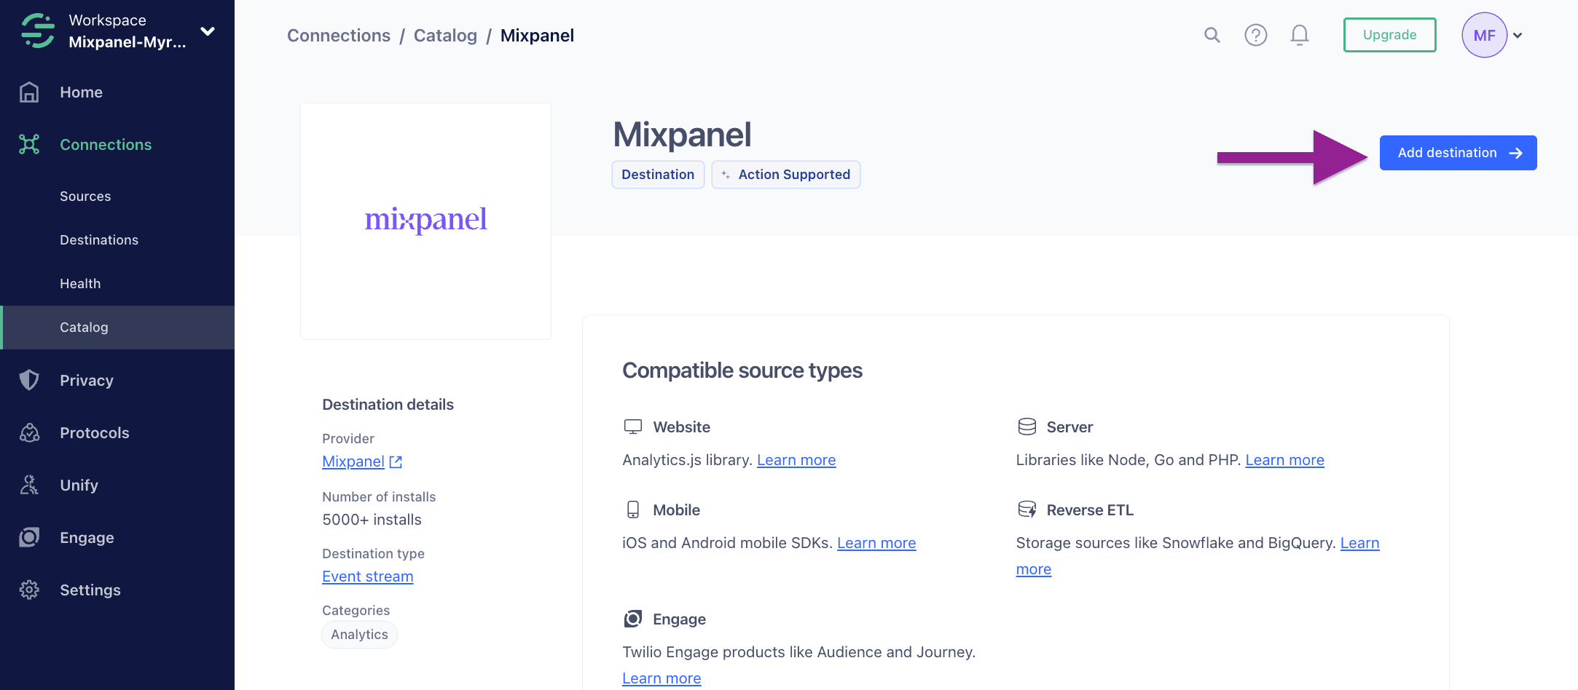Click the Connections icon in sidebar

click(29, 144)
